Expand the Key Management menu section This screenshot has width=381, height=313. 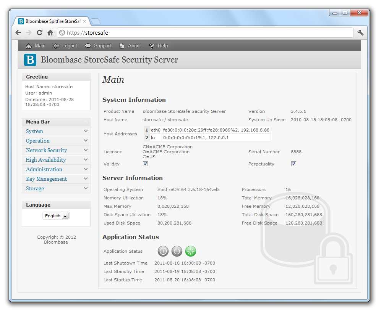[56, 179]
